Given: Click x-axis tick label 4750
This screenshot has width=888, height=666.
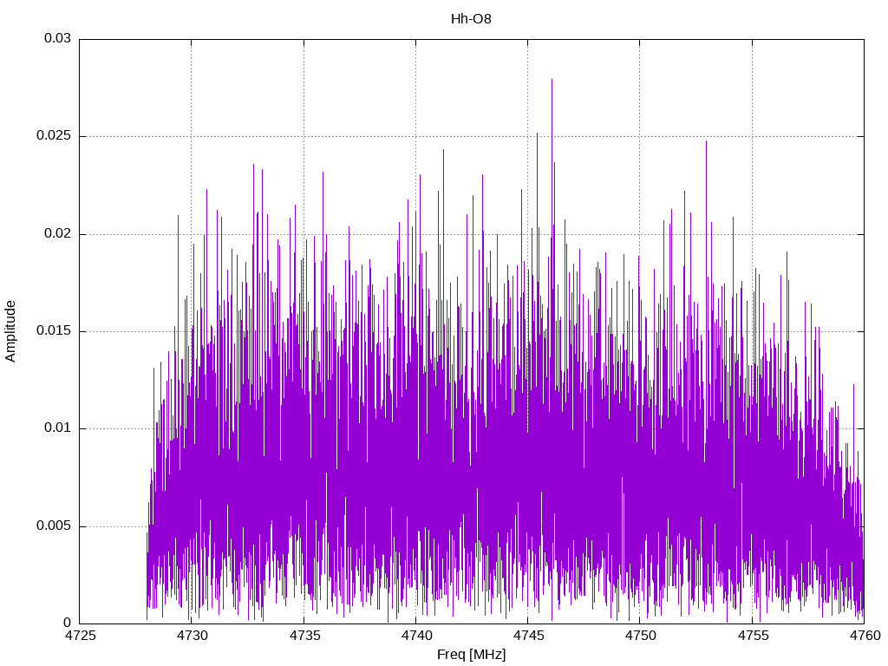Looking at the screenshot, I should (641, 636).
